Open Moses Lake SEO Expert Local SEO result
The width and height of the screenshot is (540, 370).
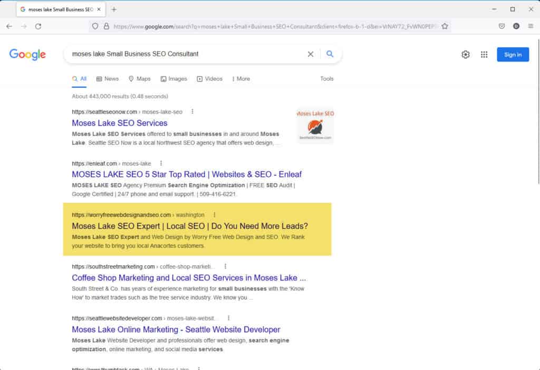(190, 226)
